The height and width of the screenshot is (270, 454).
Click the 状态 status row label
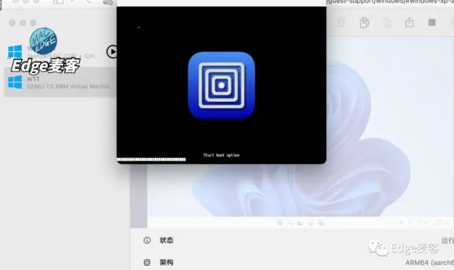166,240
